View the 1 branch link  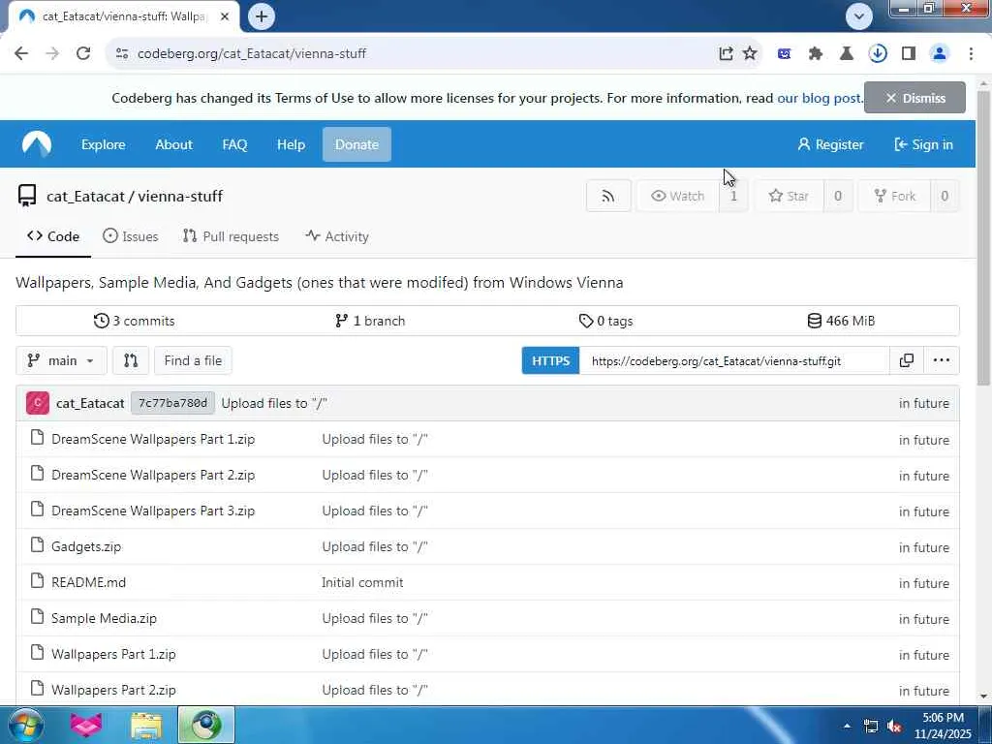(369, 321)
